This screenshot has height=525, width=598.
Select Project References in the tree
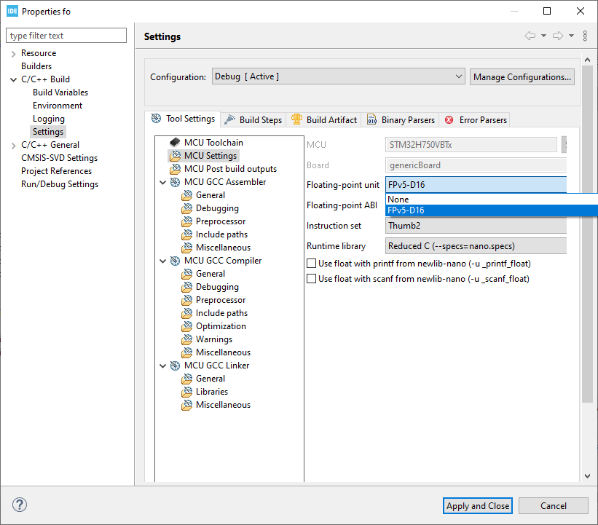point(56,171)
